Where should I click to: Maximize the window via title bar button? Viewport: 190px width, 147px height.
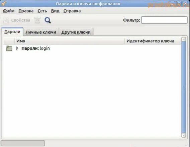pyautogui.click(x=179, y=3)
